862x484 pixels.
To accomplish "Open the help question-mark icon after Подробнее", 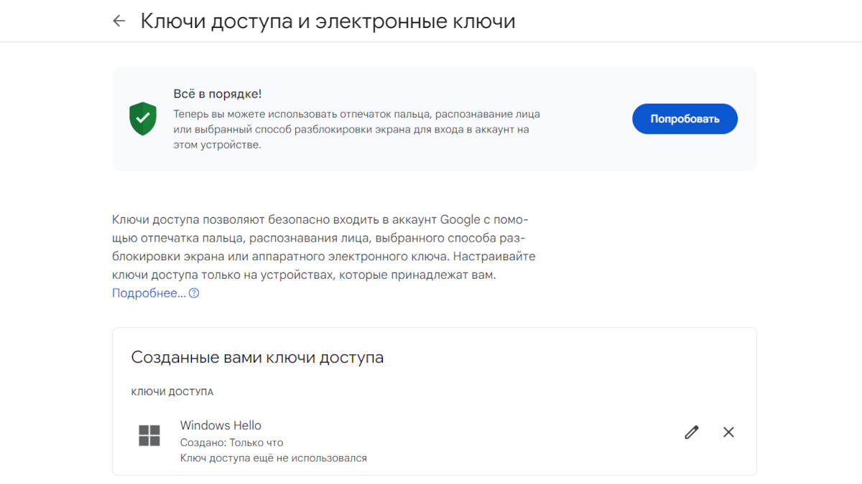I will [193, 293].
